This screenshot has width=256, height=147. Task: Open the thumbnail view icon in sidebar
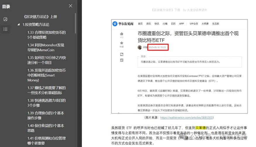coord(5,19)
